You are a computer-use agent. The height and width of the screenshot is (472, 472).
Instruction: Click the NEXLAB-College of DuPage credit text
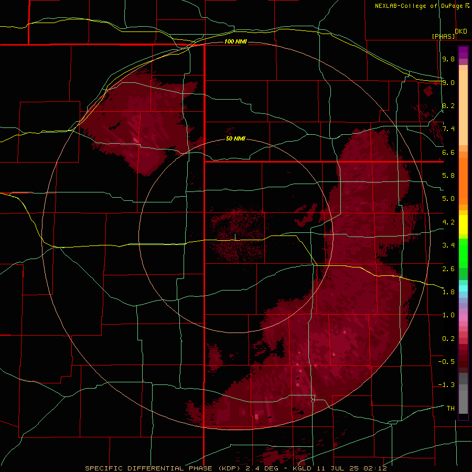point(419,6)
